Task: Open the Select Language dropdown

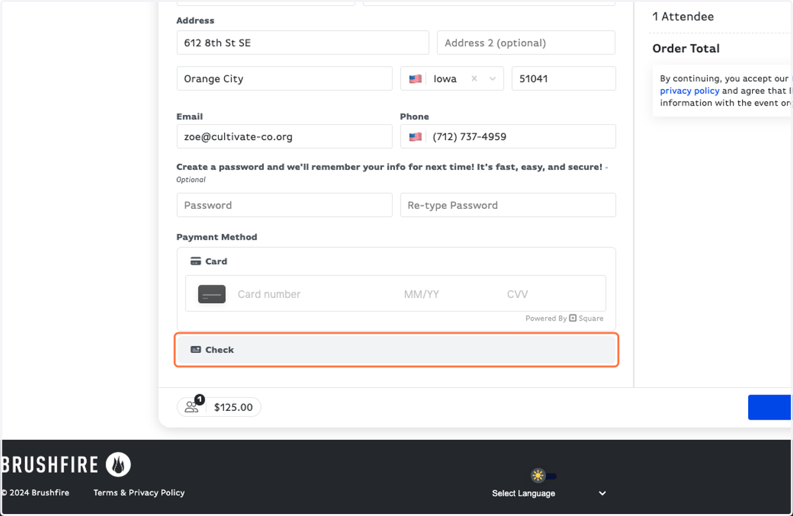Action: pos(549,494)
